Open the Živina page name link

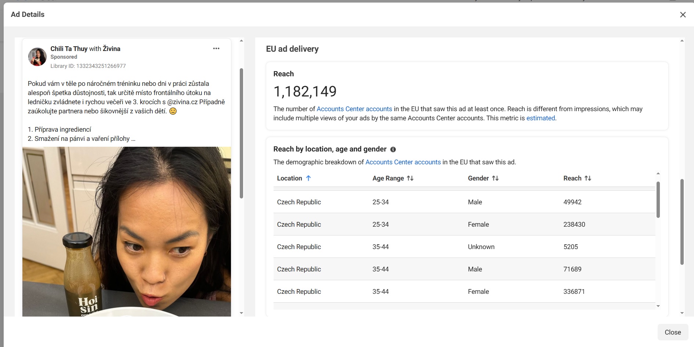[x=112, y=49]
